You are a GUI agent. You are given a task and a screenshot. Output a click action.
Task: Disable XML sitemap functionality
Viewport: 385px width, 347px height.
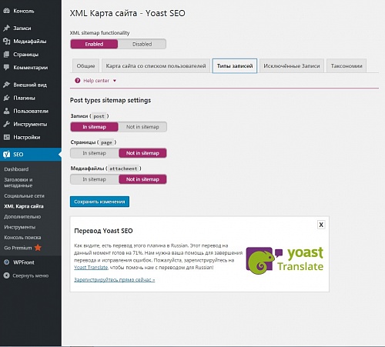tap(142, 44)
